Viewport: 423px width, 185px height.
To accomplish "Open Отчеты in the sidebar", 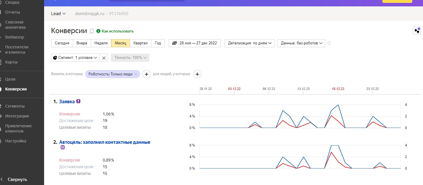I will [12, 12].
